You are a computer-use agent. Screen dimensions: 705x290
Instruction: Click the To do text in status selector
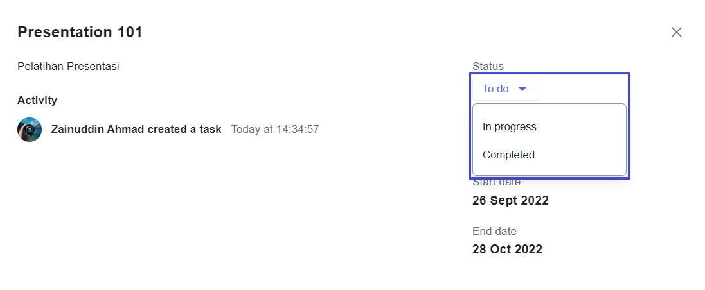pos(495,89)
